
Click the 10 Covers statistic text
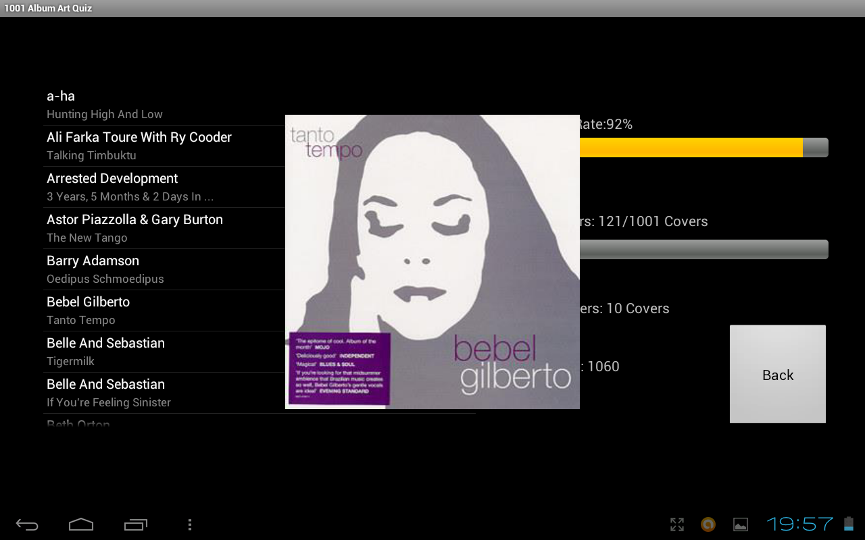coord(638,308)
